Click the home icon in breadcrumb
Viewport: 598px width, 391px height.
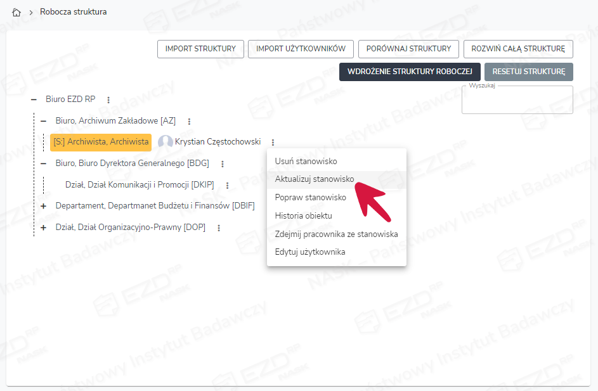click(x=16, y=12)
